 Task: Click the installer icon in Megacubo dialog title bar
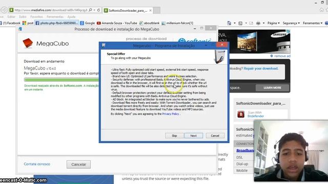104,45
